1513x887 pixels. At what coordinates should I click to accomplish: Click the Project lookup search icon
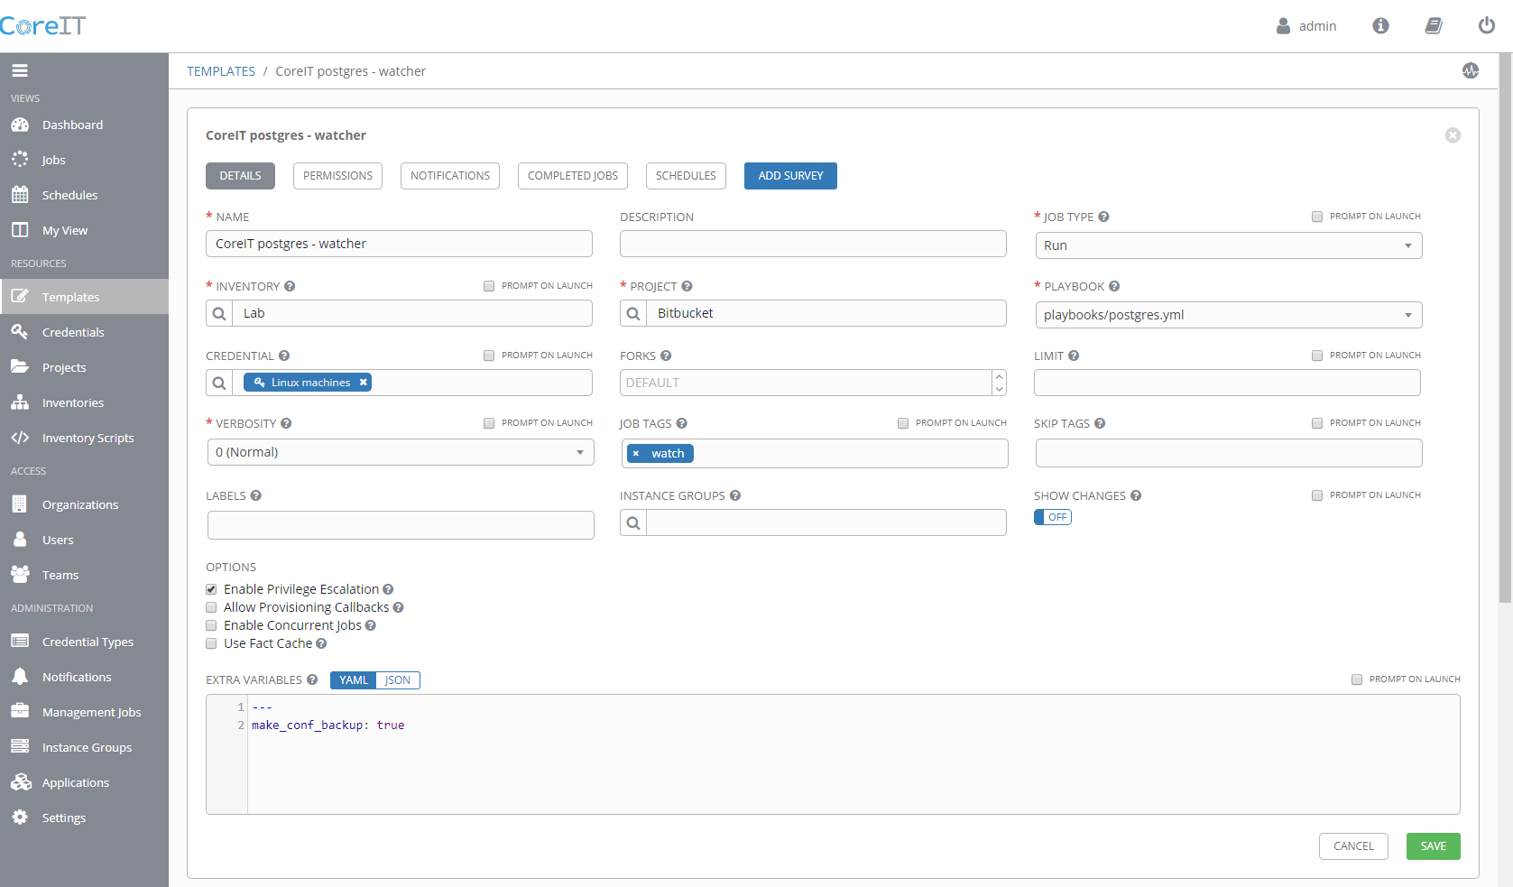tap(633, 313)
